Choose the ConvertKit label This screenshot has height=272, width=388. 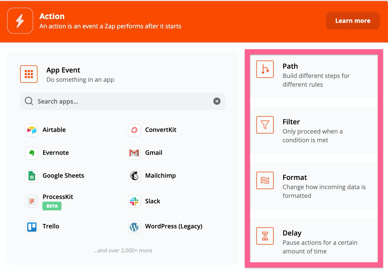(161, 130)
